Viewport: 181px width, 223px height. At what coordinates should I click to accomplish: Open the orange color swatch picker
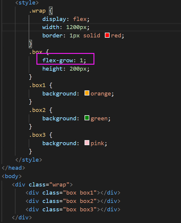coord(87,93)
